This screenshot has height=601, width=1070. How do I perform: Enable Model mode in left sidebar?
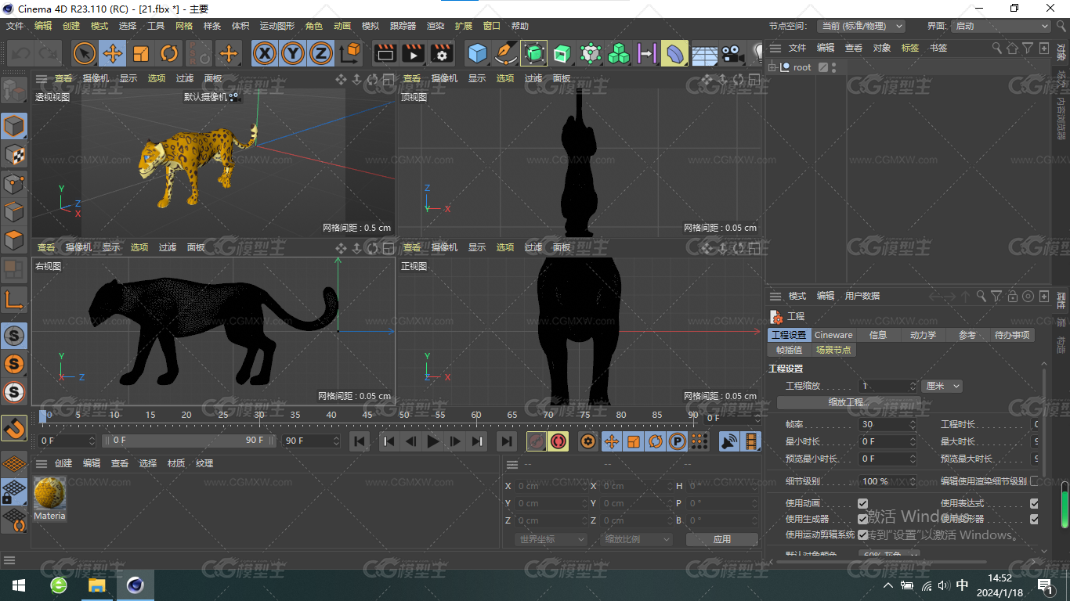click(x=14, y=126)
